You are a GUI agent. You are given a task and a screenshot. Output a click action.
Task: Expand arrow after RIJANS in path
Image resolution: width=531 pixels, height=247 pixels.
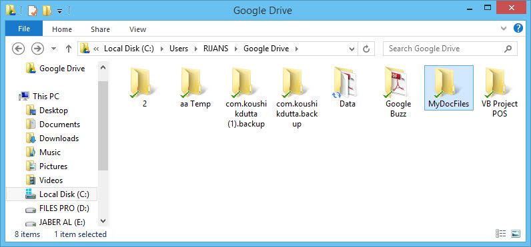click(x=236, y=49)
